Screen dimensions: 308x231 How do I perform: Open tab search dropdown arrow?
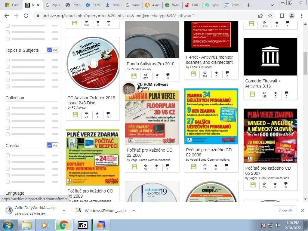click(x=272, y=5)
